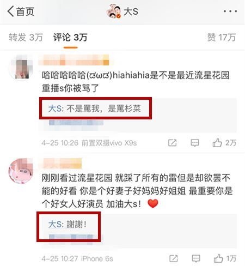This screenshot has width=245, height=266.
Task: Repost the first comment via share icon
Action: pyautogui.click(x=172, y=143)
